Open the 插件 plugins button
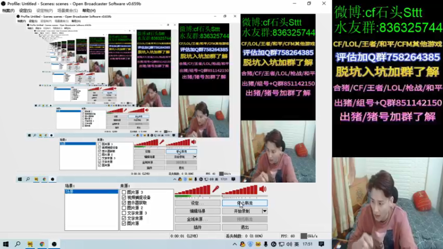The image size is (443, 249). pyautogui.click(x=198, y=227)
